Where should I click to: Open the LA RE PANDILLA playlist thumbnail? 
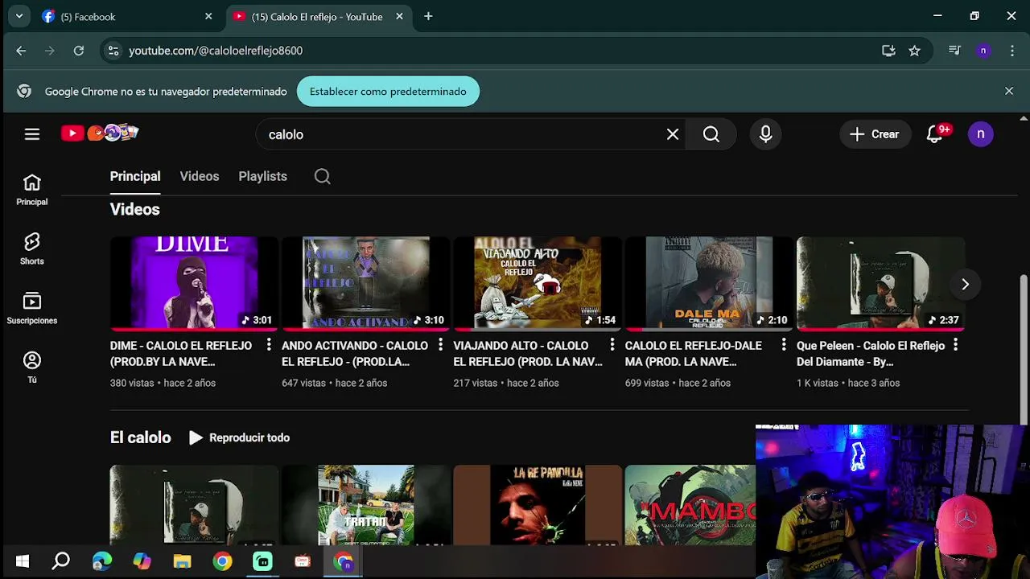tap(538, 505)
